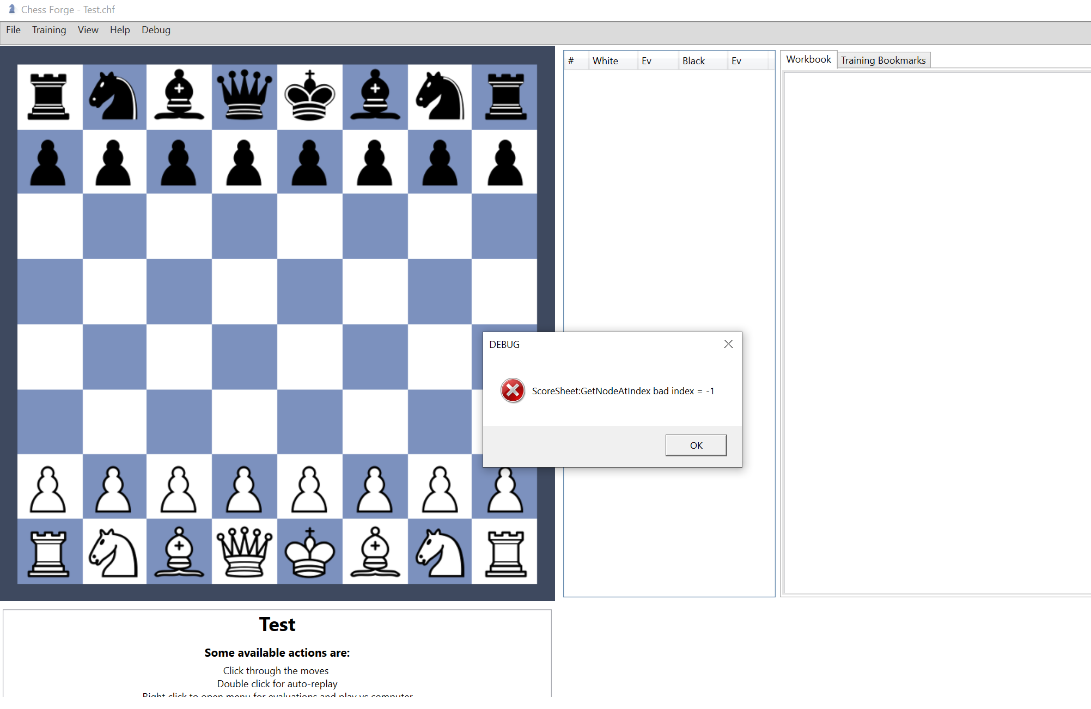Select the white bishop on f1

pyautogui.click(x=375, y=552)
